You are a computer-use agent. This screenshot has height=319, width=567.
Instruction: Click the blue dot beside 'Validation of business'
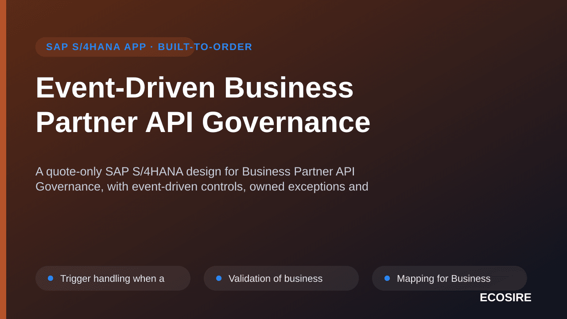(x=219, y=278)
